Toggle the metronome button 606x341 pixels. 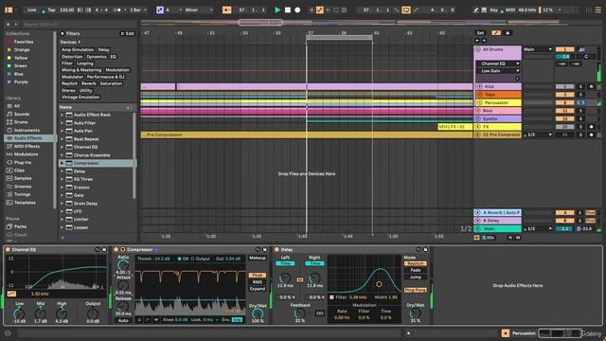[117, 10]
